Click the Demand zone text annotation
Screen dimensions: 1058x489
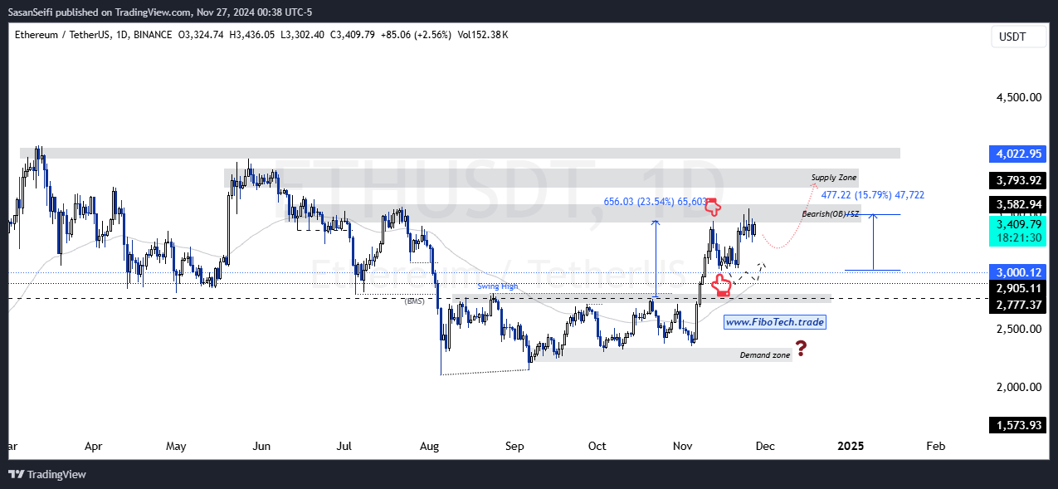pyautogui.click(x=764, y=355)
